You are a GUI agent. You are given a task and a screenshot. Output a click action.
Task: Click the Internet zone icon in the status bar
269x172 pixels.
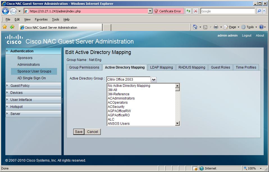tap(202, 168)
